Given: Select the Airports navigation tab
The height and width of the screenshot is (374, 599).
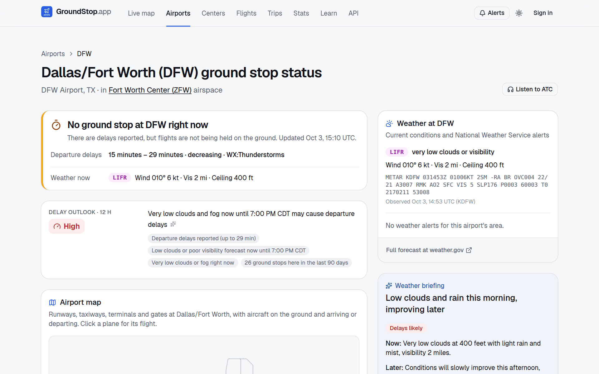Looking at the screenshot, I should [x=178, y=13].
